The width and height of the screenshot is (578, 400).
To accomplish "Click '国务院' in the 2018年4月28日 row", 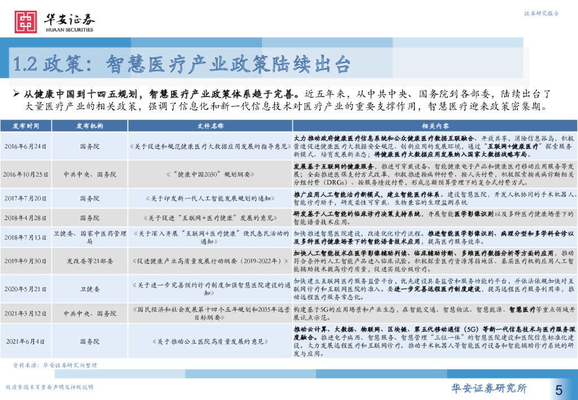I will click(90, 218).
